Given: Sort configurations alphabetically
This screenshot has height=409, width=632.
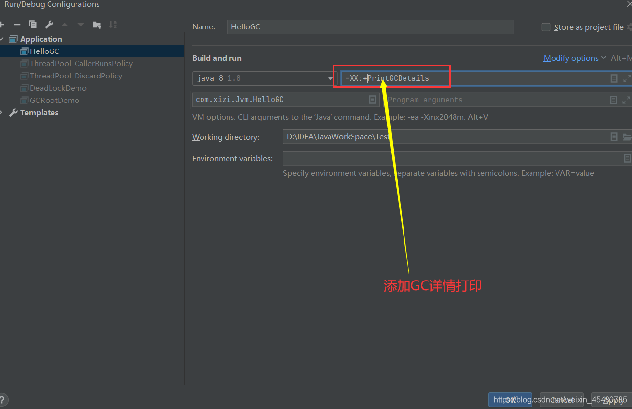Looking at the screenshot, I should pyautogui.click(x=113, y=25).
